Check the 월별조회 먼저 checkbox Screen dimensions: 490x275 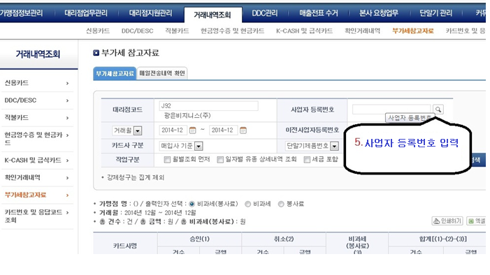coord(167,160)
